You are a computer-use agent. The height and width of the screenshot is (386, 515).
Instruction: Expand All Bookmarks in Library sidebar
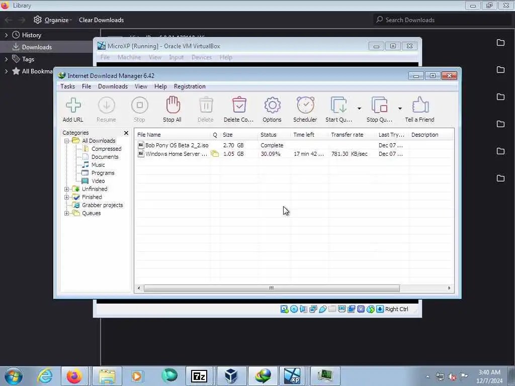point(6,71)
